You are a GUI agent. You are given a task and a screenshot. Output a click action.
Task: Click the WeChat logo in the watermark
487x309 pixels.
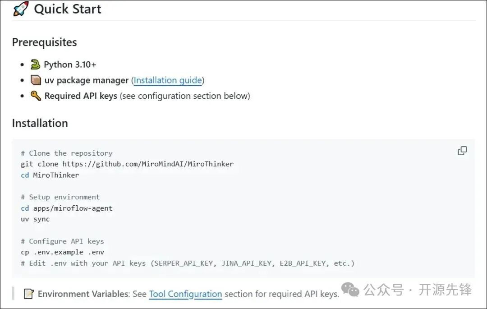pos(350,290)
